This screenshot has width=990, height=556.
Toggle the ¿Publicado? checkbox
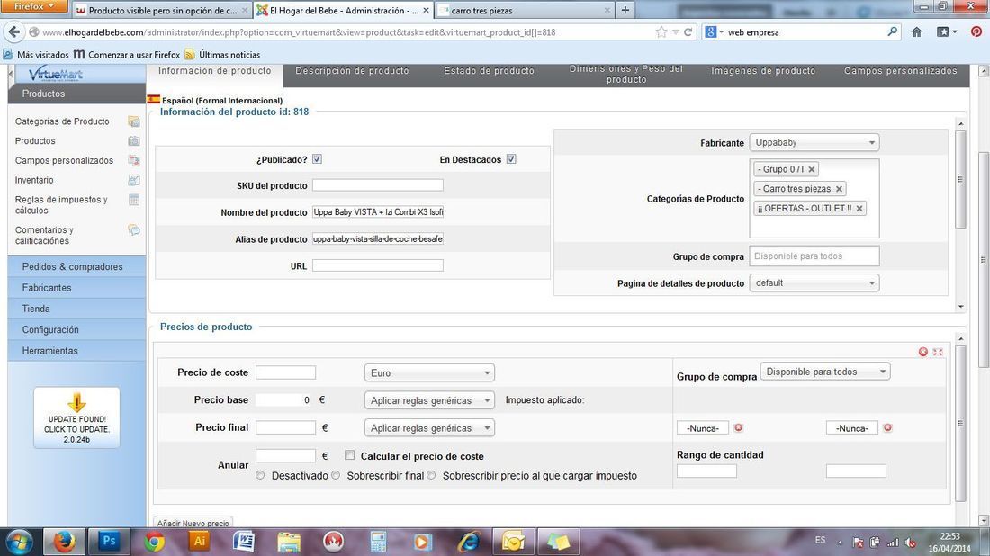point(317,159)
